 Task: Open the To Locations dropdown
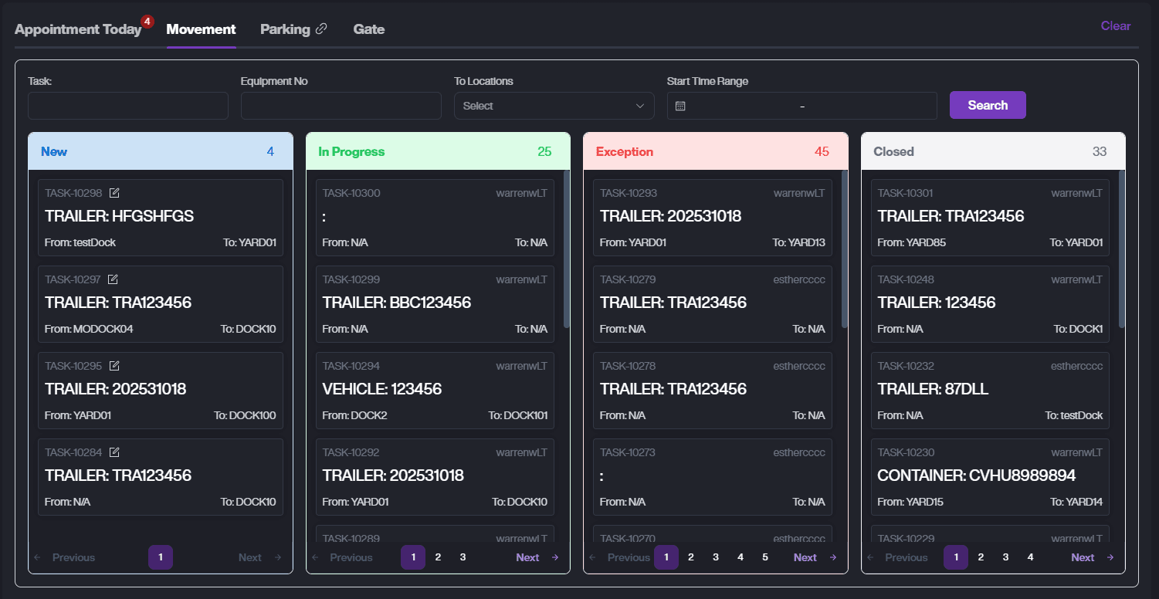point(554,106)
